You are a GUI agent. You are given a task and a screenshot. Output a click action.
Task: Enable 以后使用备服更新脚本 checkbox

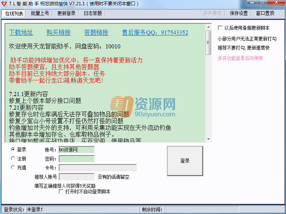pos(220,28)
